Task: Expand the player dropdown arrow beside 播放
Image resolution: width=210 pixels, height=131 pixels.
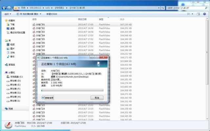Action: click(x=41, y=14)
